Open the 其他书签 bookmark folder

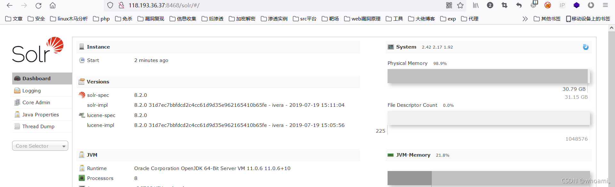pos(547,19)
